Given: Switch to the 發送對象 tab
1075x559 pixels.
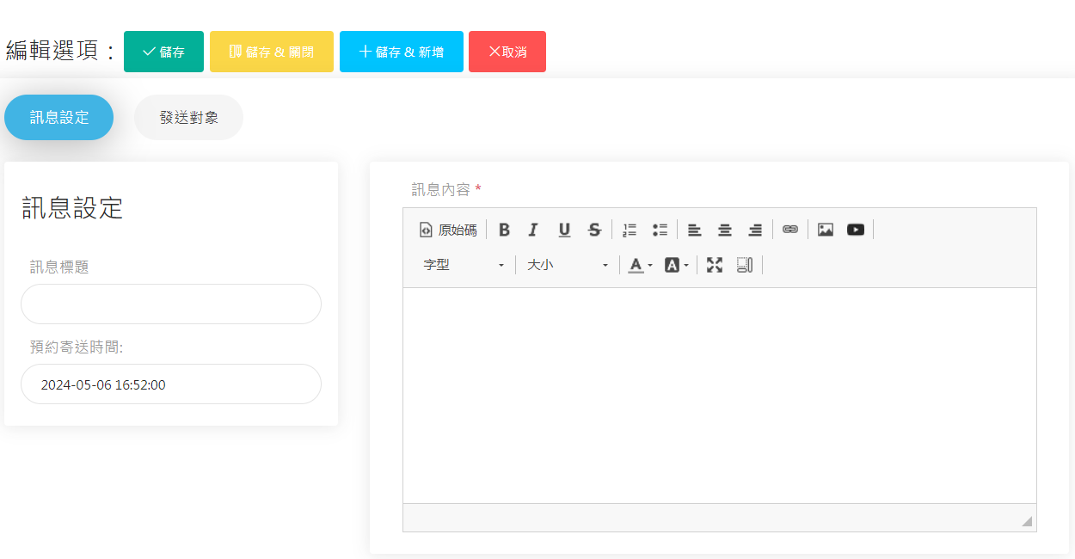Looking at the screenshot, I should click(188, 118).
